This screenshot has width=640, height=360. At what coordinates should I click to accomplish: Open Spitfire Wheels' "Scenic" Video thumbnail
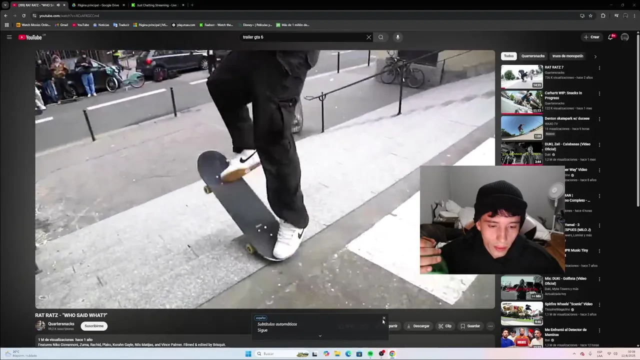(x=521, y=313)
